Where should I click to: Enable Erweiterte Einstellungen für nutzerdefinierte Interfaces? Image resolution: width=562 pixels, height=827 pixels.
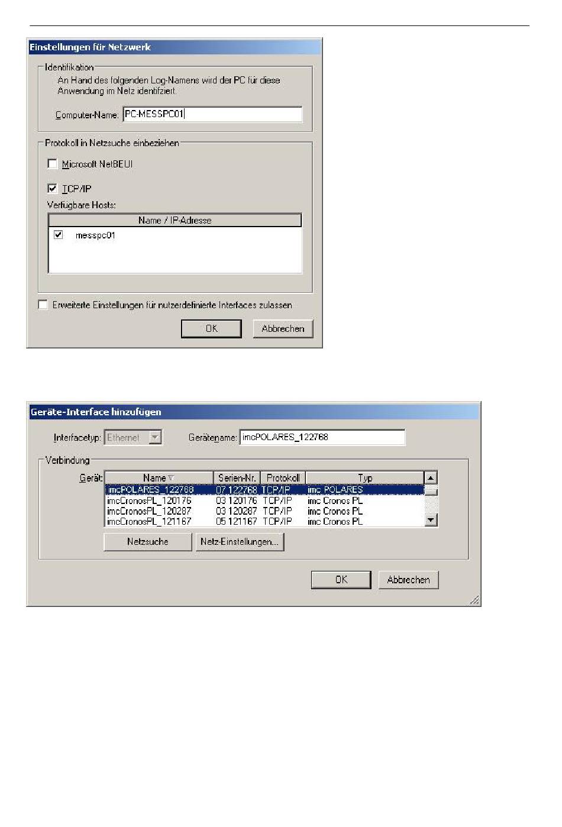(x=43, y=305)
